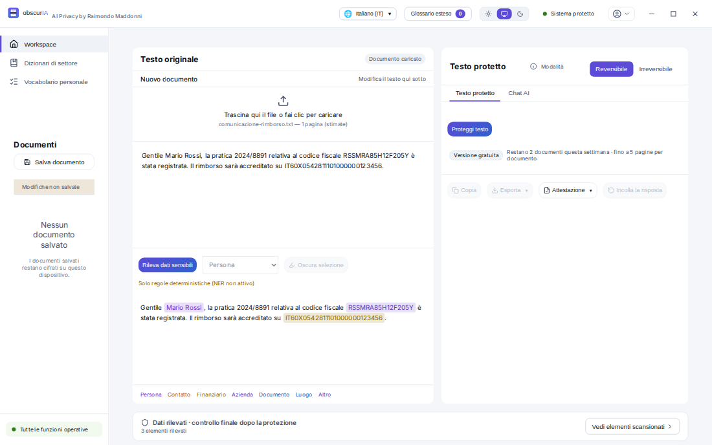Click the original text editing area
The image size is (712, 445).
(x=283, y=195)
